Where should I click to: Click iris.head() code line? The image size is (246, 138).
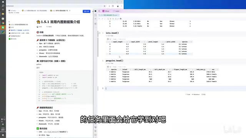pos(112,33)
